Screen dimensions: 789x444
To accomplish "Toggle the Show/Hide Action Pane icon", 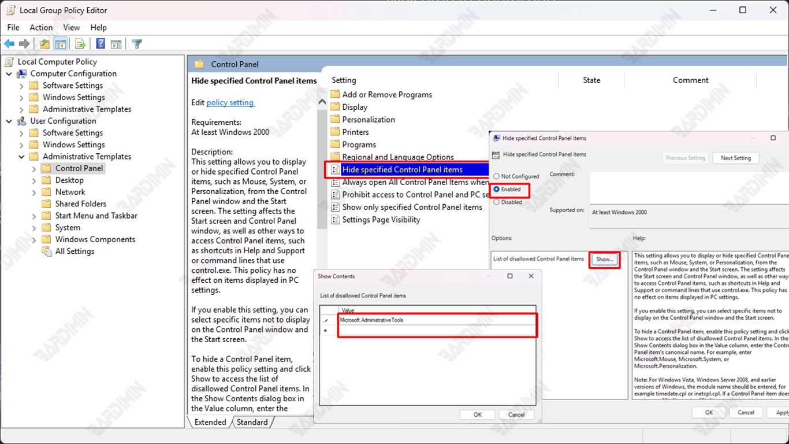I will click(x=116, y=44).
